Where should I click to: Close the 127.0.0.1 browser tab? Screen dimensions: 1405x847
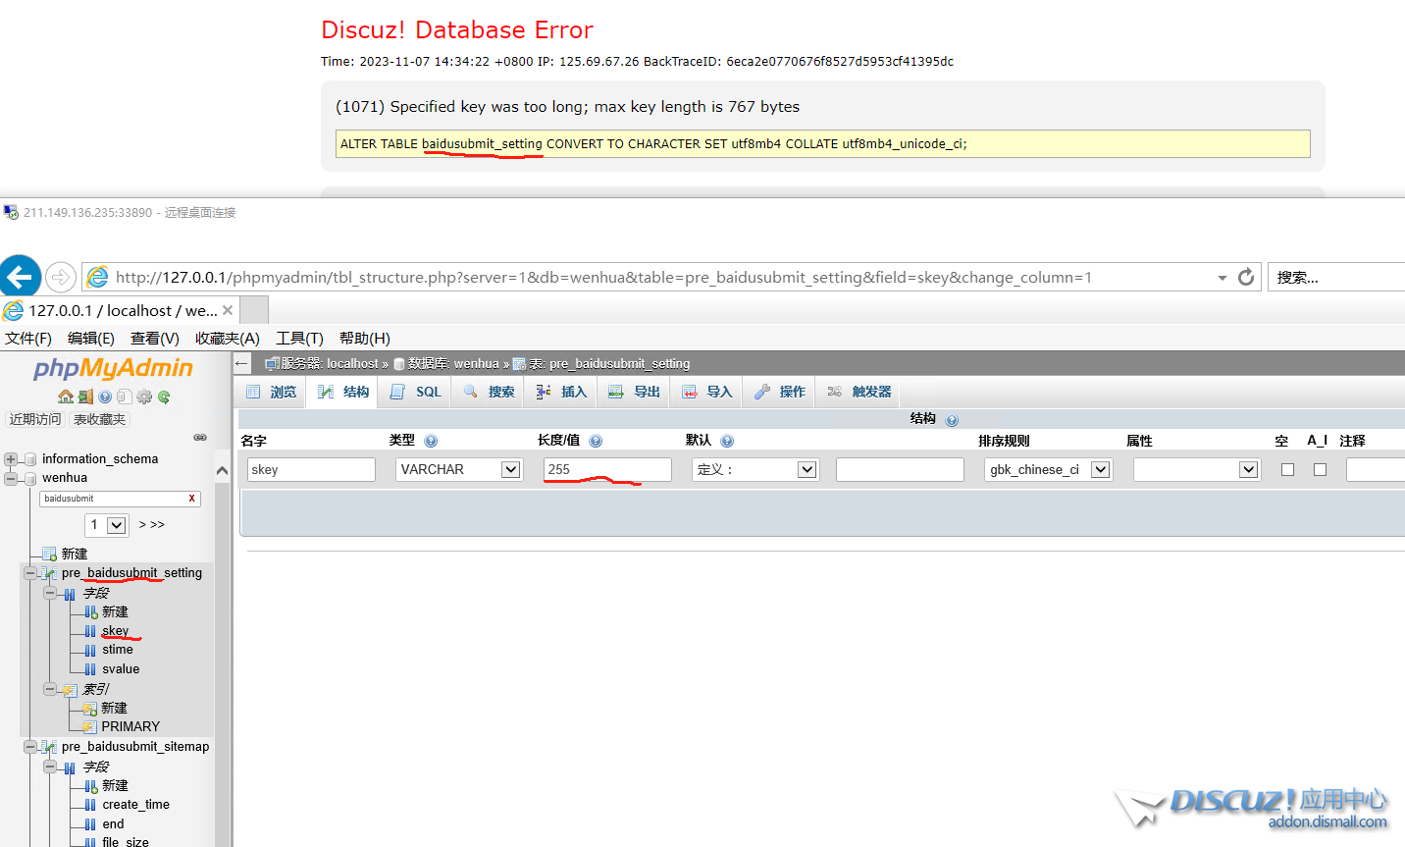pos(228,310)
